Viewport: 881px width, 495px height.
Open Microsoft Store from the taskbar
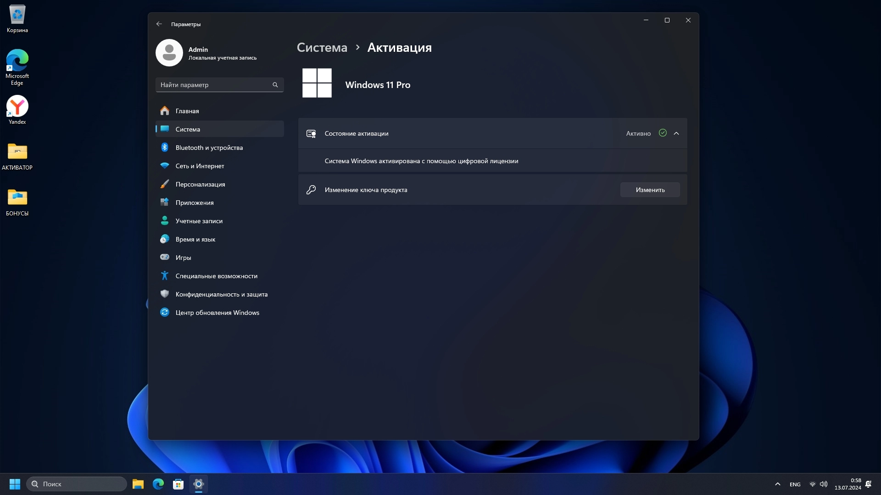coord(178,484)
